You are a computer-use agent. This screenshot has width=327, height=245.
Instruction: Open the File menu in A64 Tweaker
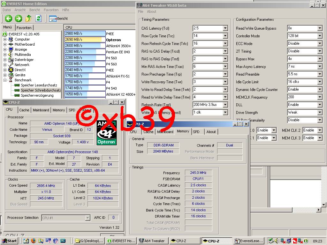coord(141,11)
